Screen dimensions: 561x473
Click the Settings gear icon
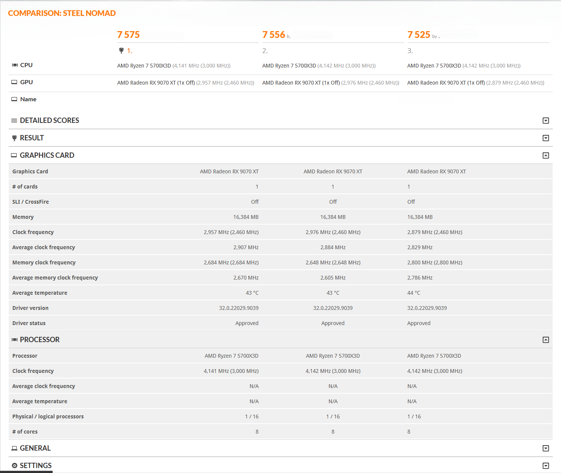tap(14, 466)
